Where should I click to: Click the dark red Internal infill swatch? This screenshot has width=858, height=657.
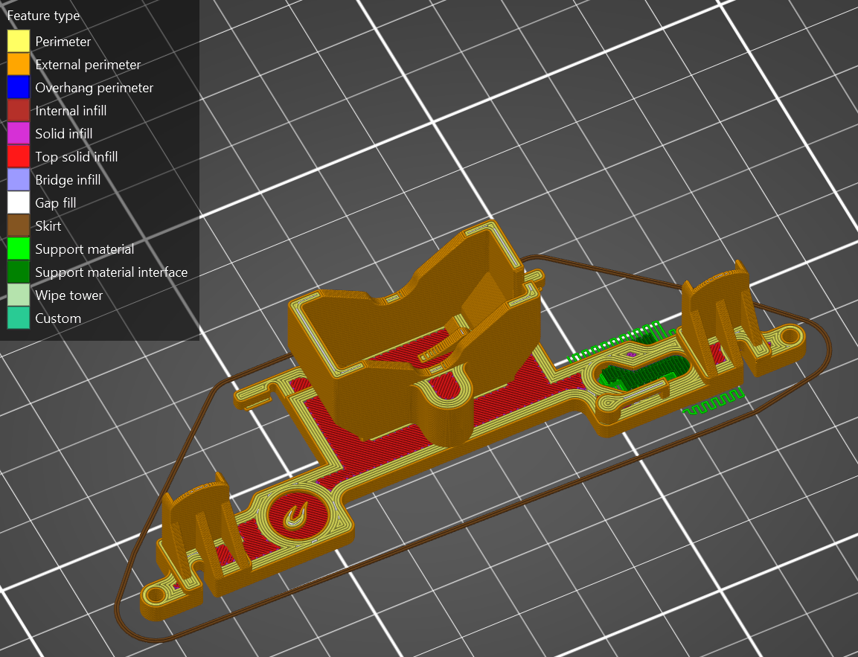click(x=18, y=111)
